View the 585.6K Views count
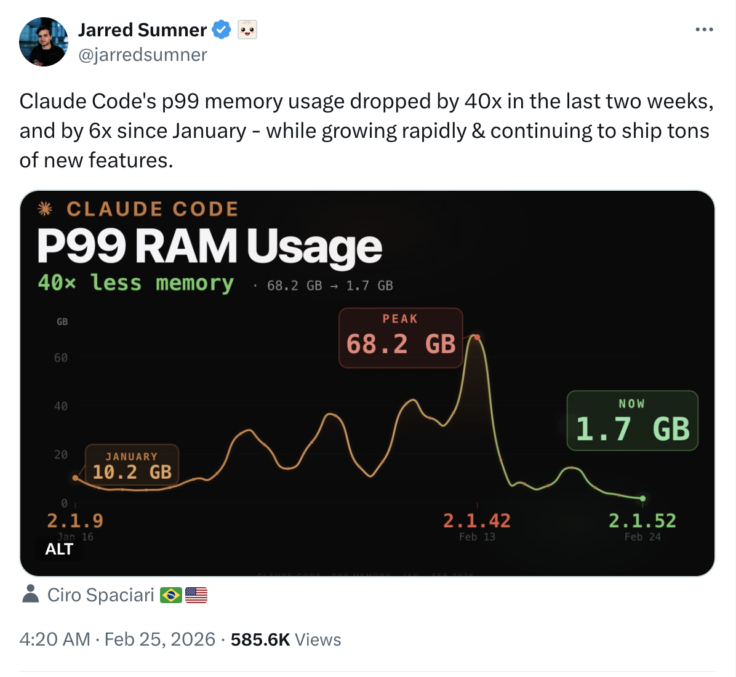Screen dimensions: 736x677 286,639
